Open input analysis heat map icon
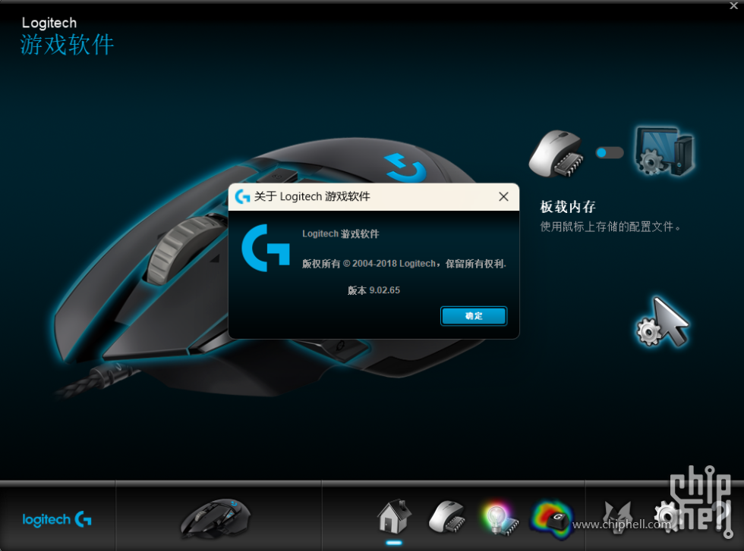This screenshot has width=744, height=551. 551,519
